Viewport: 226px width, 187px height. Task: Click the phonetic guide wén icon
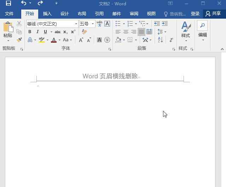99,24
